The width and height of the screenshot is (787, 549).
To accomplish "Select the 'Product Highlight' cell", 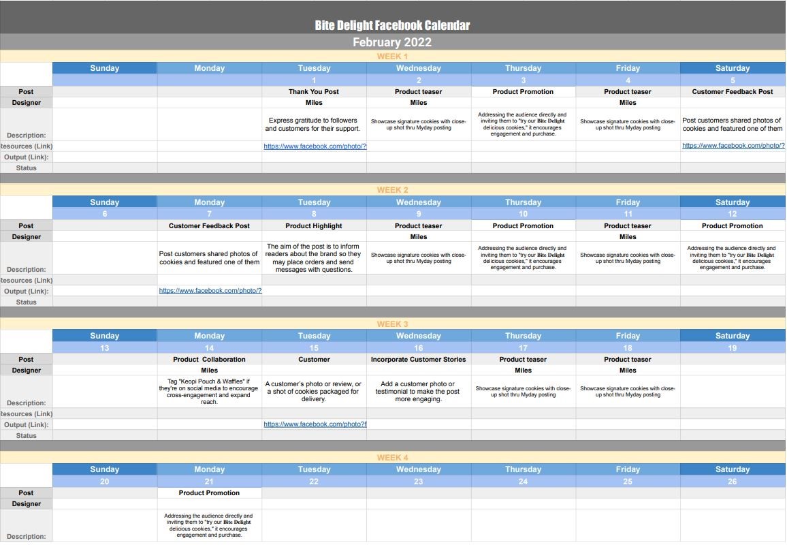I will point(314,225).
